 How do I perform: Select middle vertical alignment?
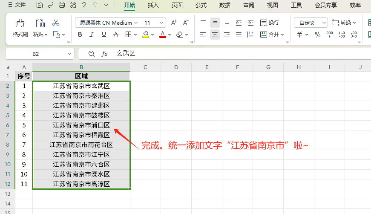coord(215,23)
